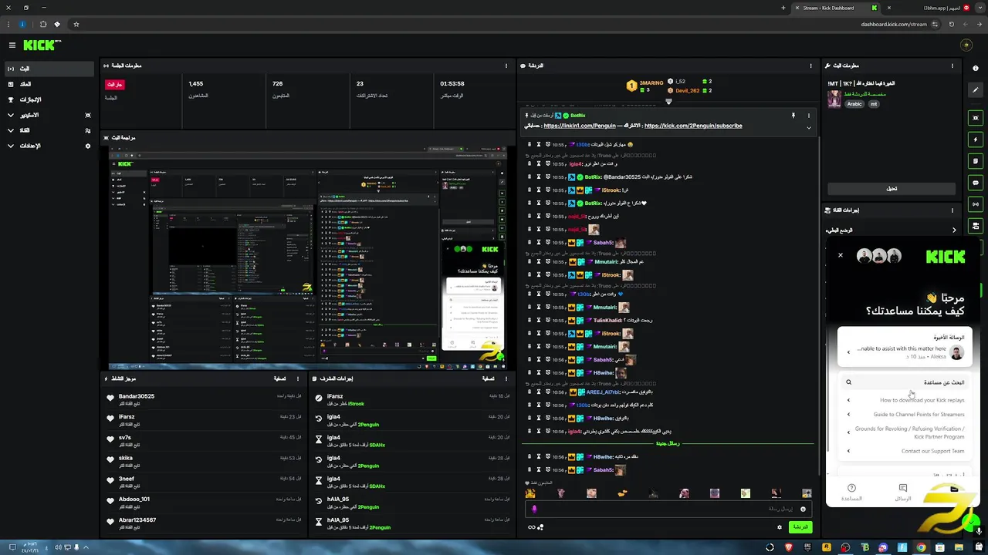Click the search for help field in widget
The image size is (988, 555).
[x=903, y=382]
